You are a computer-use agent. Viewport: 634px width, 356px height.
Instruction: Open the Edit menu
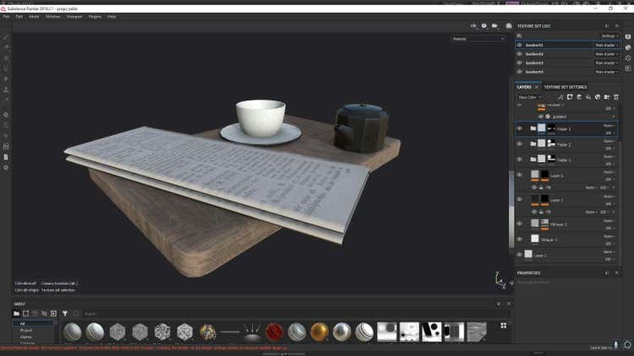click(19, 17)
